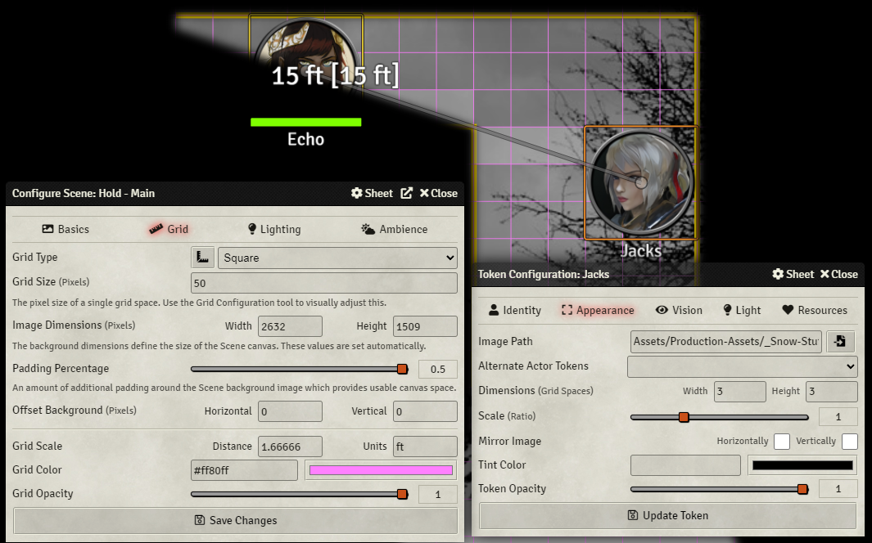Screen dimensions: 872x543
Task: Save Changes to the scene
Action: point(235,520)
